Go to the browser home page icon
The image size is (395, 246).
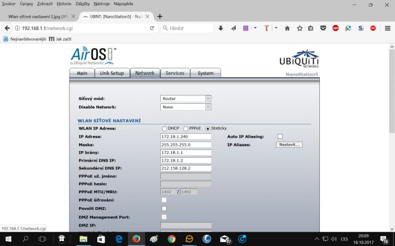point(287,28)
